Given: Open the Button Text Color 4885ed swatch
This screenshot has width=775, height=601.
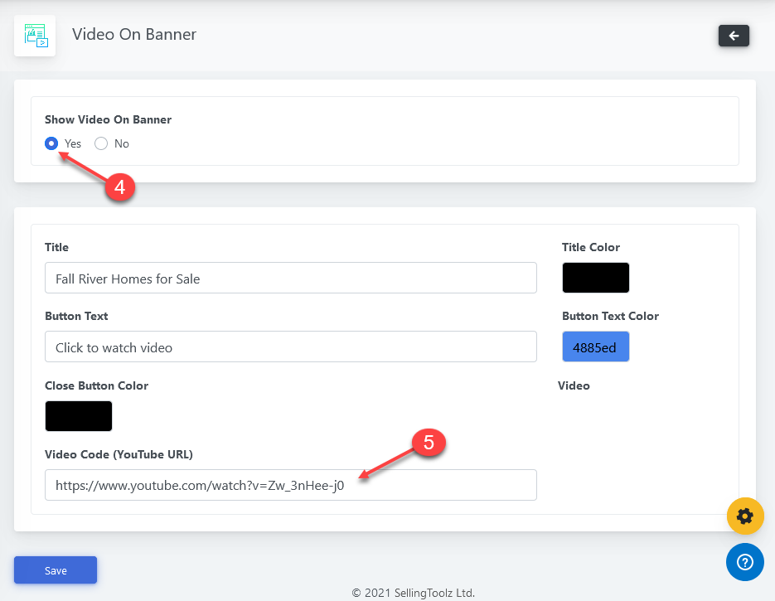Looking at the screenshot, I should point(595,347).
